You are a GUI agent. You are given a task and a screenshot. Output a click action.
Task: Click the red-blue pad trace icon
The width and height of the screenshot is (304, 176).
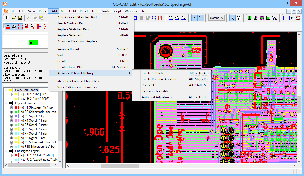[39, 27]
